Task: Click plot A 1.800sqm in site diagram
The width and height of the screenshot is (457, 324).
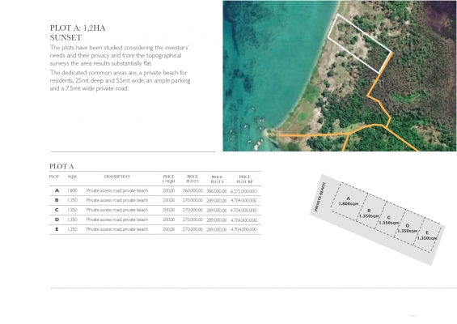Action: (x=349, y=201)
